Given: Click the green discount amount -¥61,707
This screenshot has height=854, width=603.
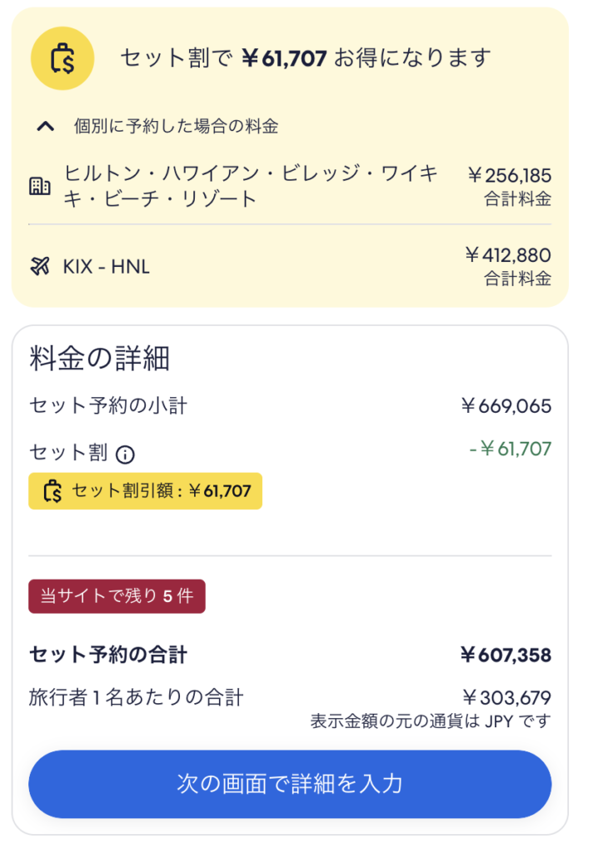Looking at the screenshot, I should [x=510, y=449].
